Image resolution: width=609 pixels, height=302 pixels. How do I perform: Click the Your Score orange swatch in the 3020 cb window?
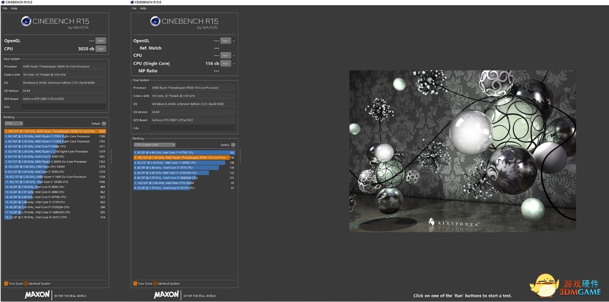pos(6,284)
